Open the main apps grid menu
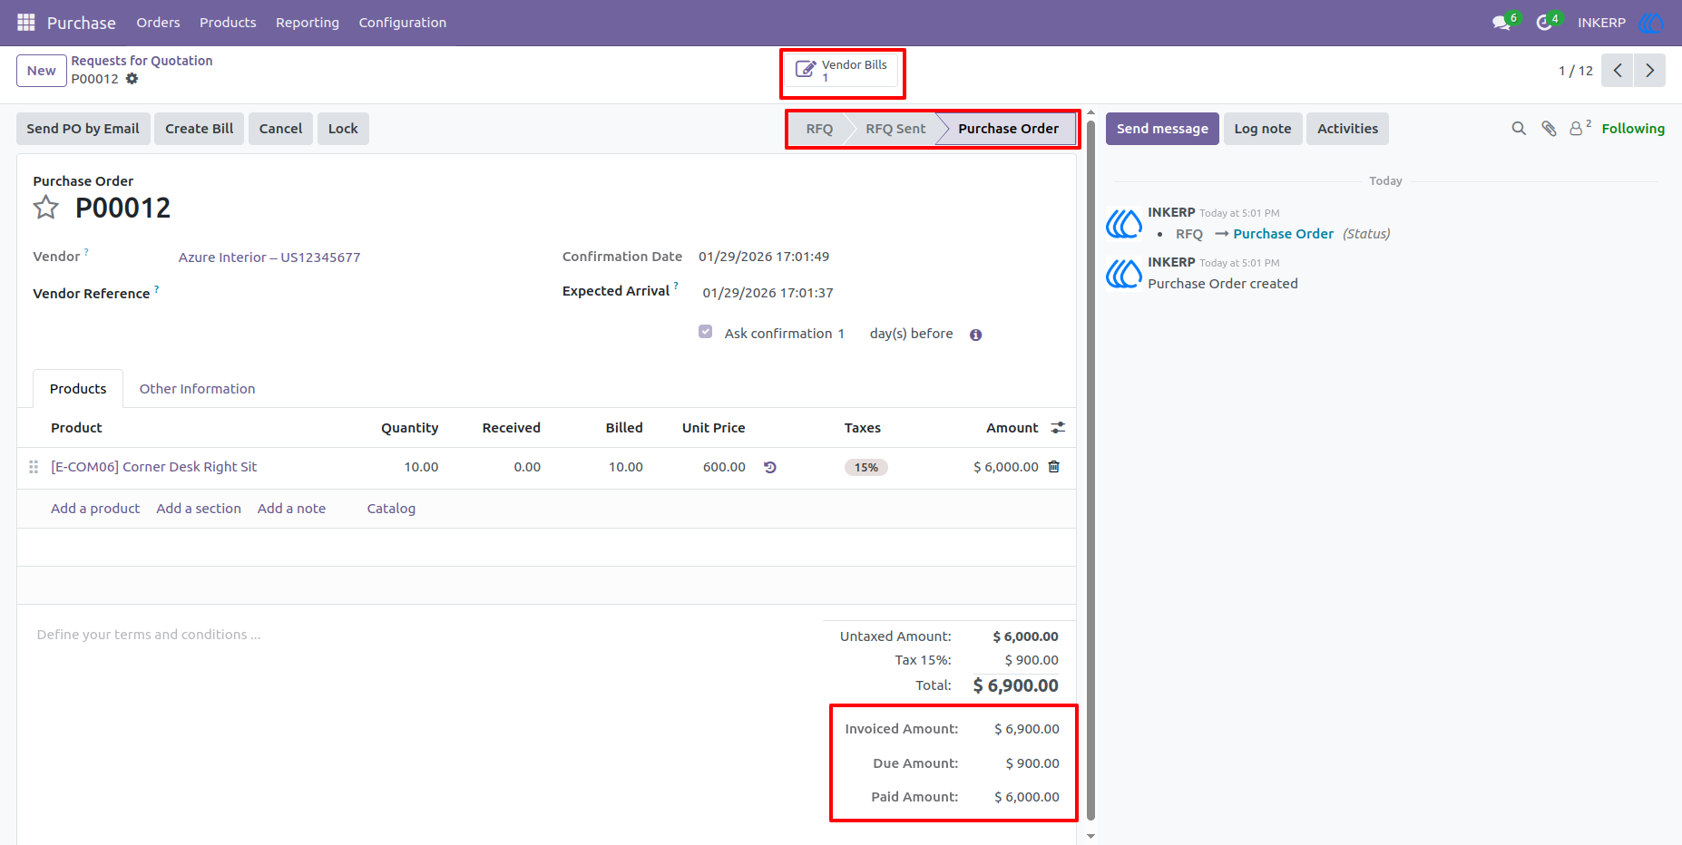This screenshot has height=845, width=1682. (x=26, y=22)
